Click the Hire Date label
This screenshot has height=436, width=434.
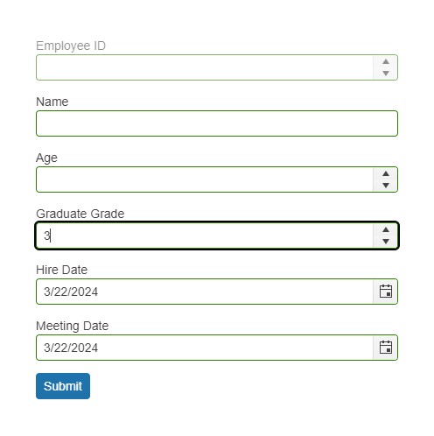coord(62,270)
